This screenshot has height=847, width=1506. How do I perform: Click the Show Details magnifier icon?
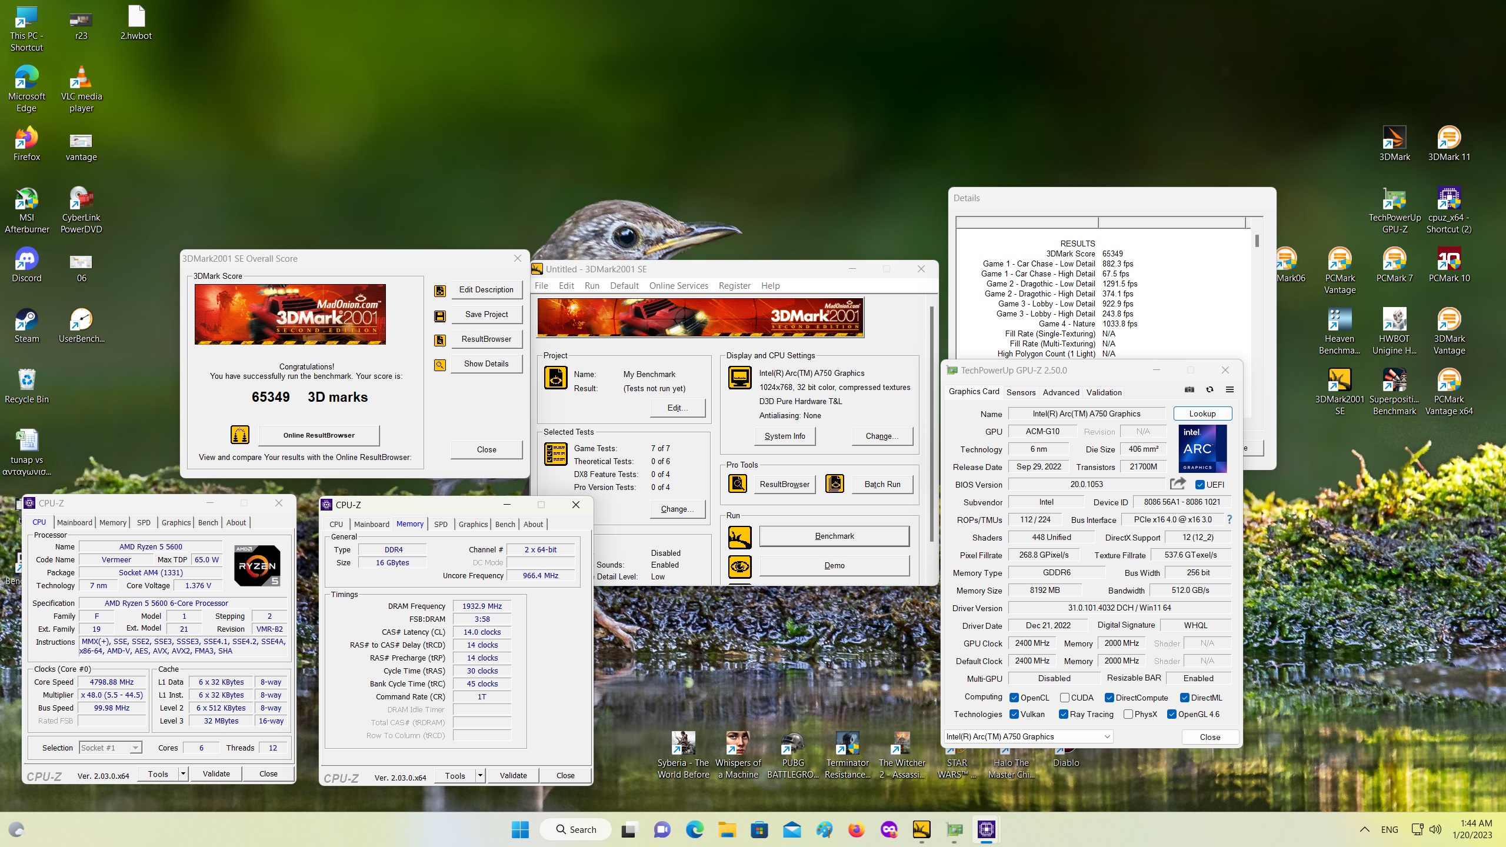click(439, 365)
